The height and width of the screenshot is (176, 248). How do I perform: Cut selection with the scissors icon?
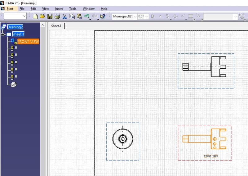pos(64,16)
